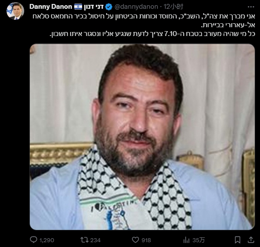
Task: Open the @dannydanon handle link
Action: point(136,7)
